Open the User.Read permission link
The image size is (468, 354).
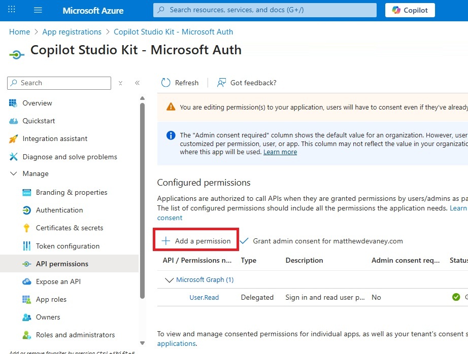click(x=204, y=297)
